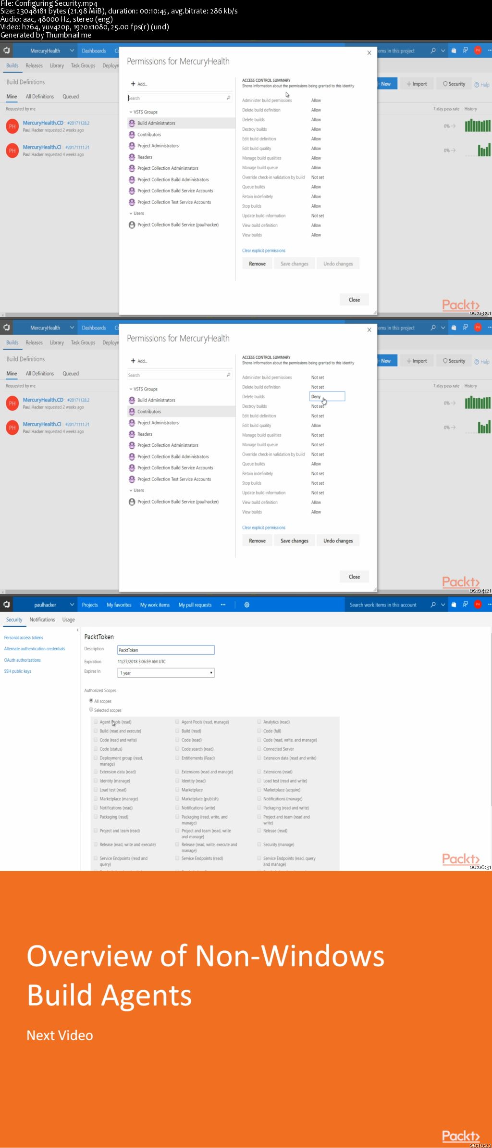The width and height of the screenshot is (492, 1148).
Task: Click the Security shield button in 00:03:01 frame
Action: pyautogui.click(x=454, y=84)
